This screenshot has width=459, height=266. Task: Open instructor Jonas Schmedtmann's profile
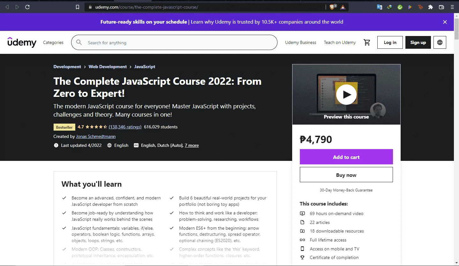(x=96, y=136)
